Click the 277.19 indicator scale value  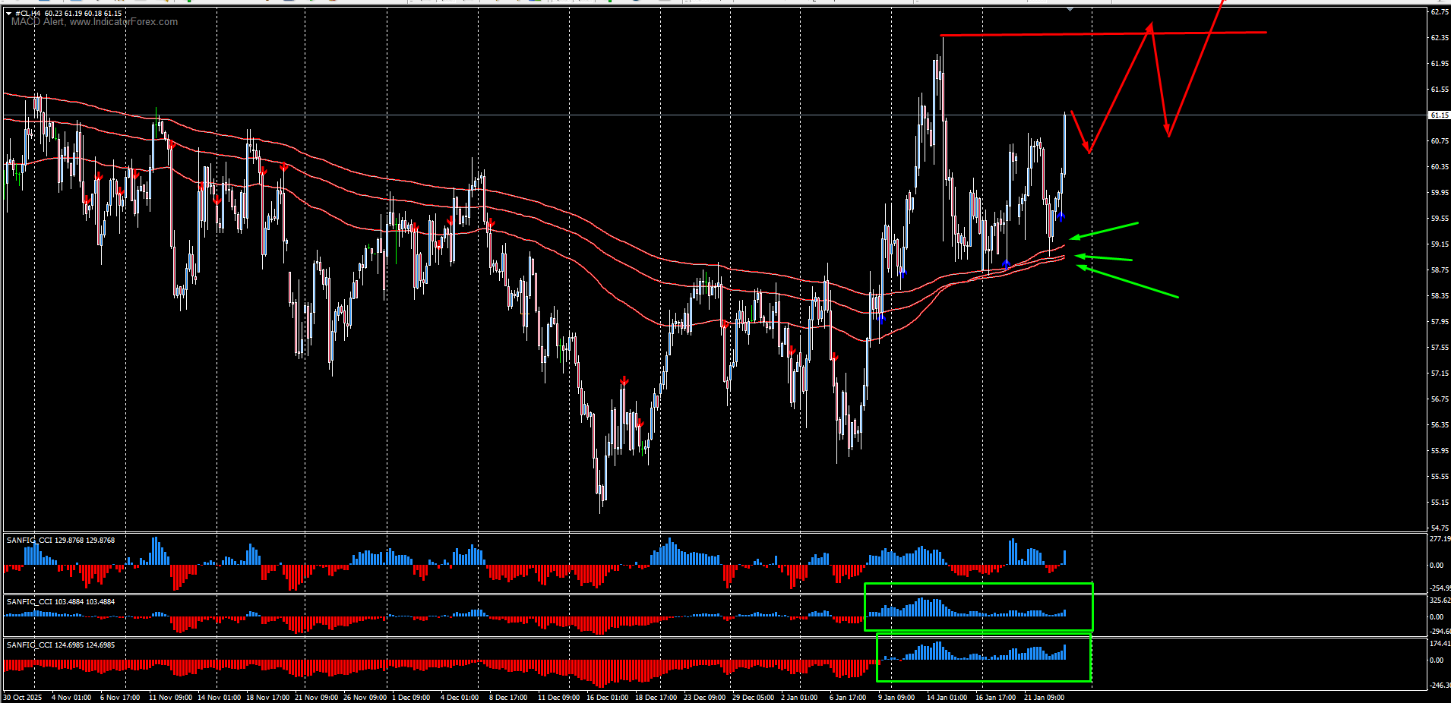[x=1440, y=539]
